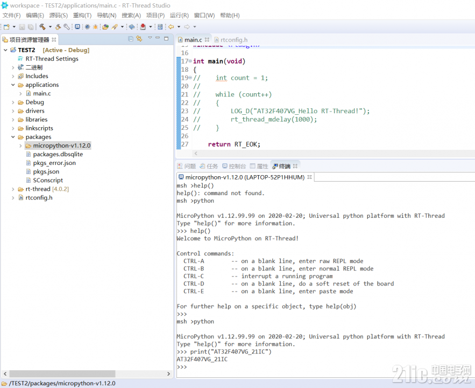Start debugging with the orange bug icon

(x=95, y=27)
